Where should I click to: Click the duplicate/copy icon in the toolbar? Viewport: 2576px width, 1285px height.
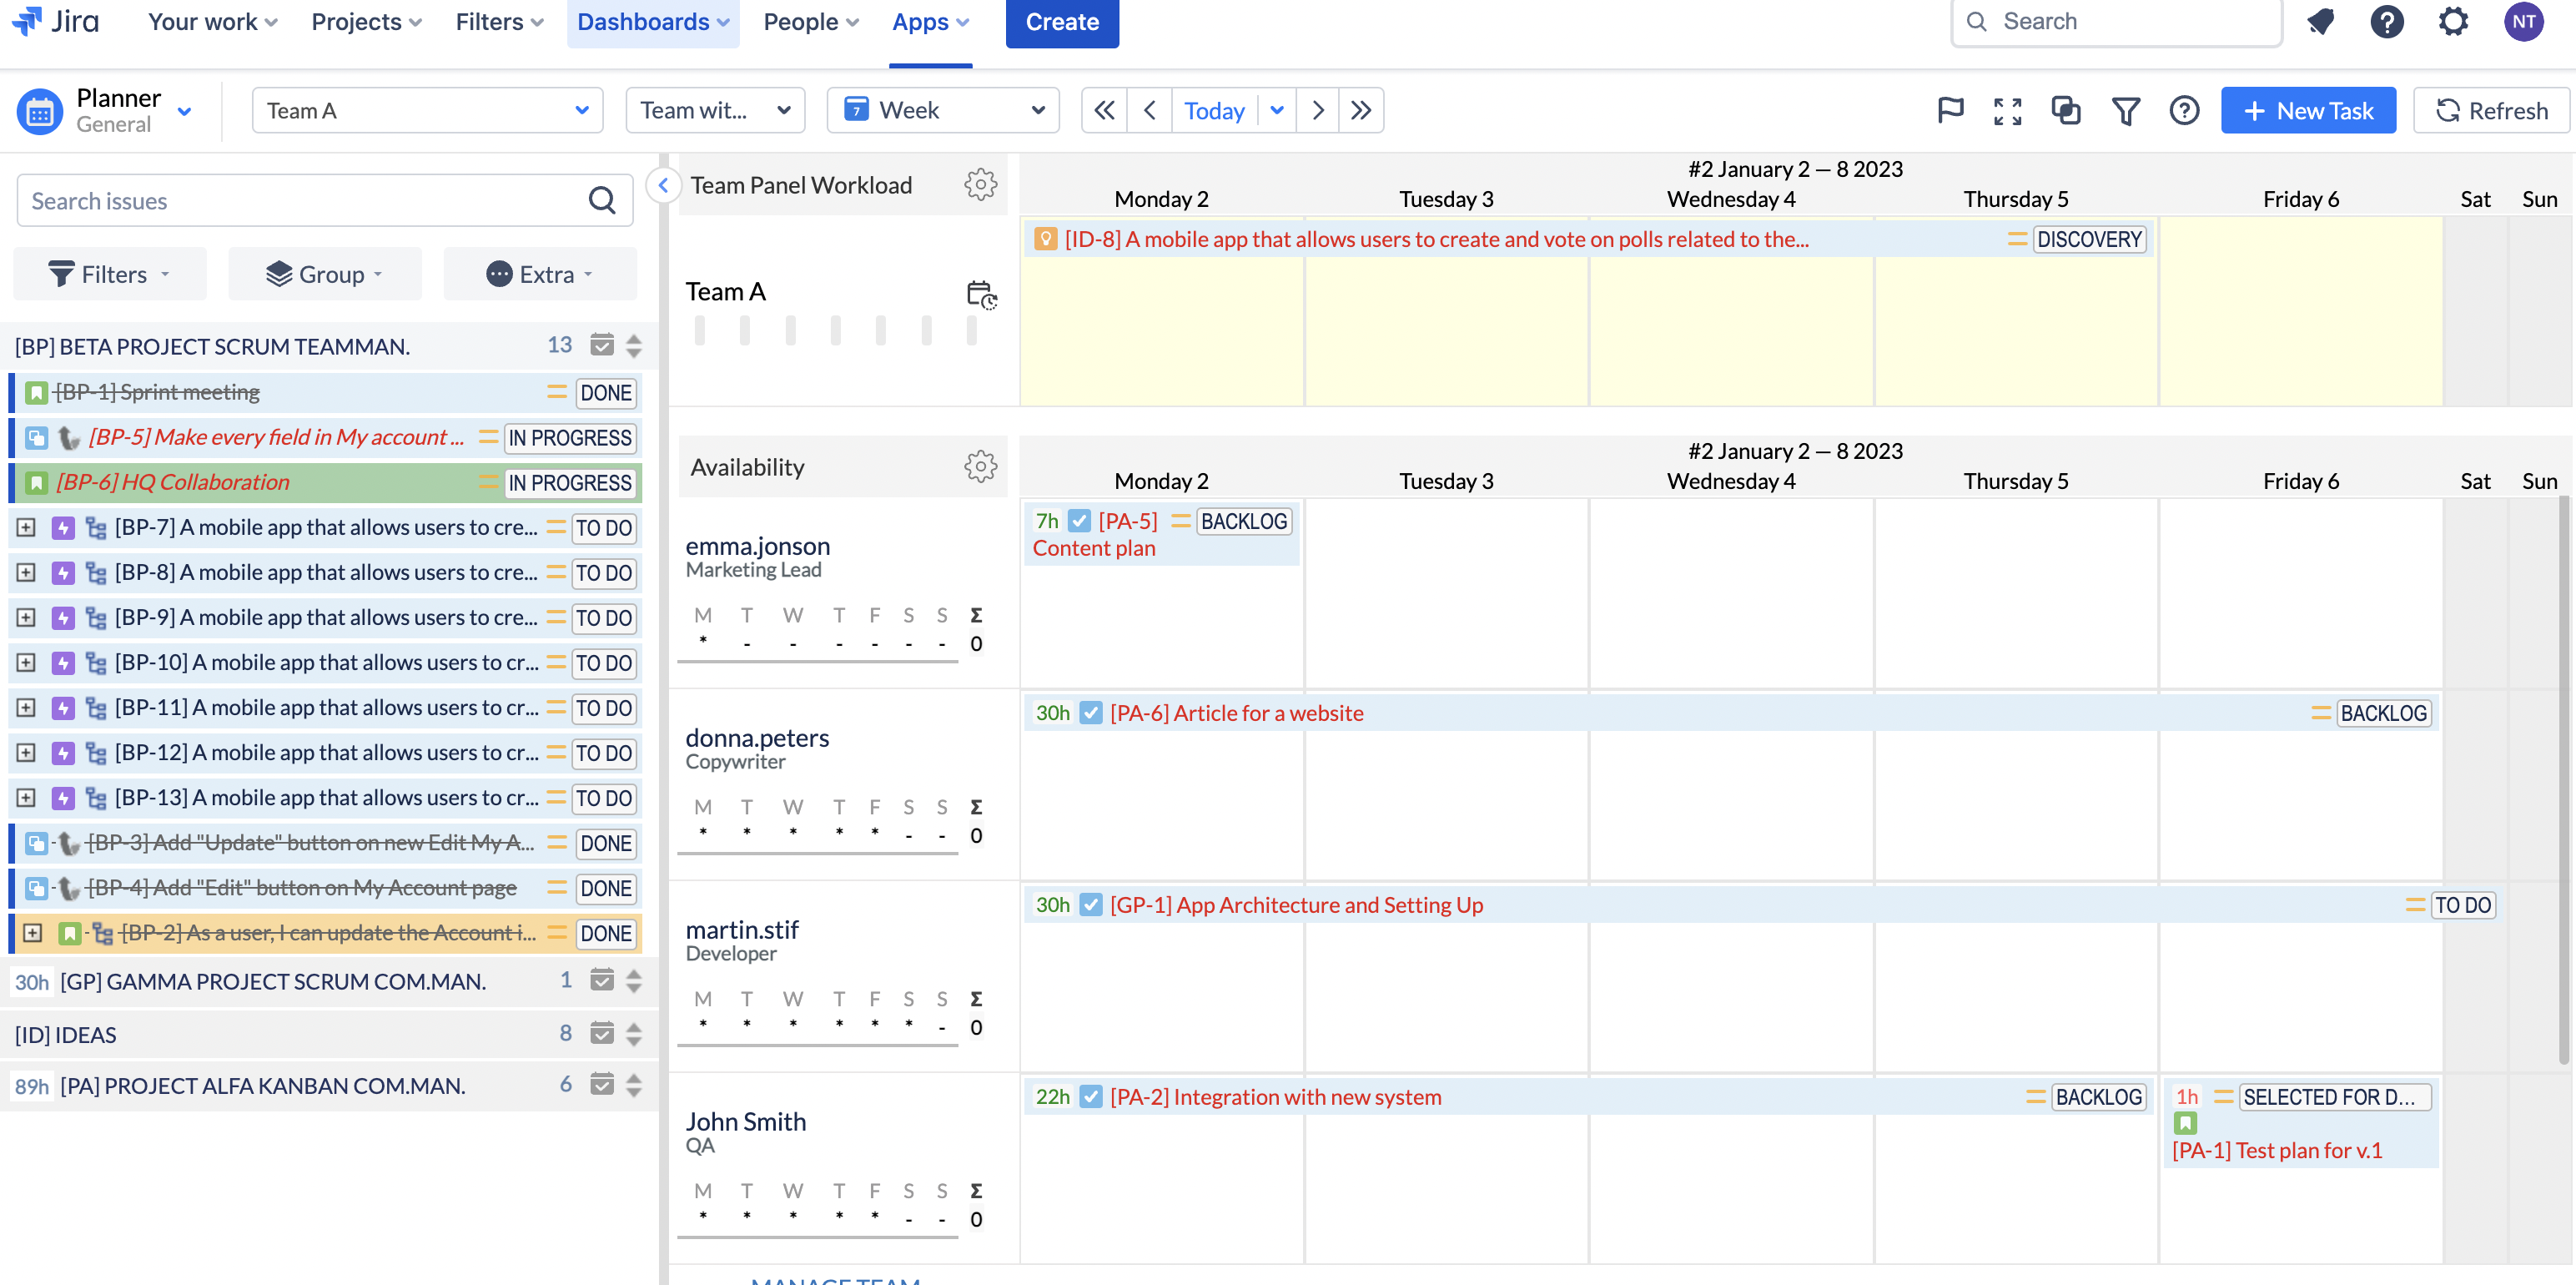click(x=2067, y=111)
